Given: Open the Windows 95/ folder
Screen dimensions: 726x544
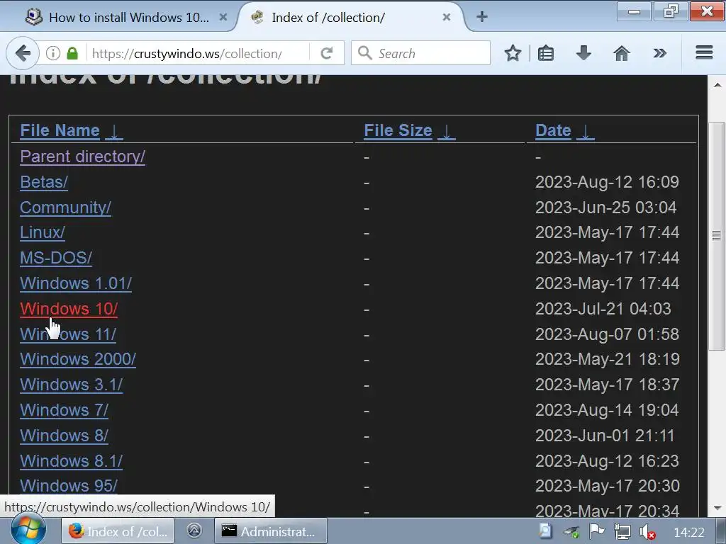Looking at the screenshot, I should point(69,486).
